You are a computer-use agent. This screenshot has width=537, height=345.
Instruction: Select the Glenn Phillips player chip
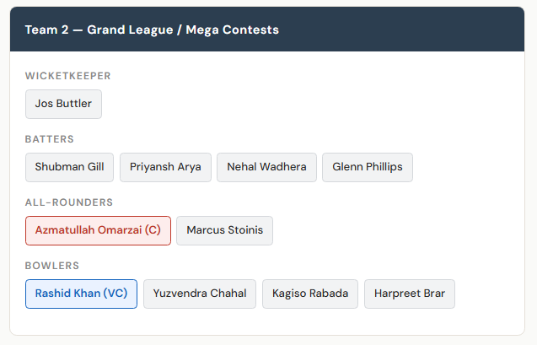(367, 167)
